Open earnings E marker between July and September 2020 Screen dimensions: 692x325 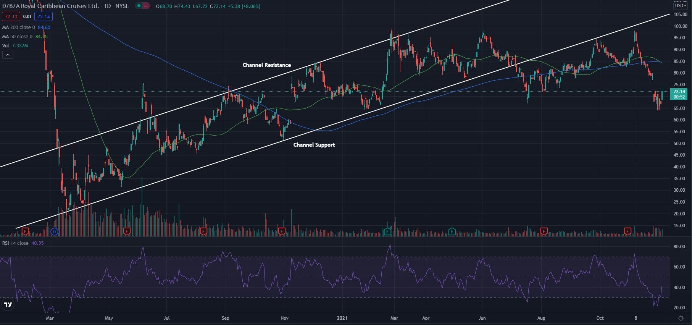click(203, 231)
